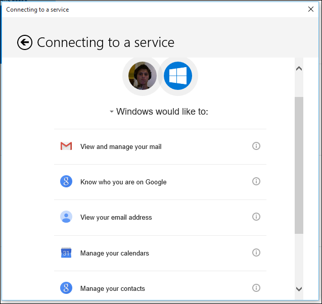Click info icon for View and manage mail

coord(256,146)
